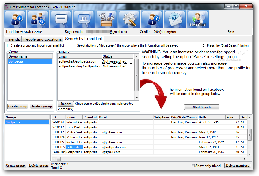Click the Email column header in Emails
259x176 pixels.
(80, 56)
